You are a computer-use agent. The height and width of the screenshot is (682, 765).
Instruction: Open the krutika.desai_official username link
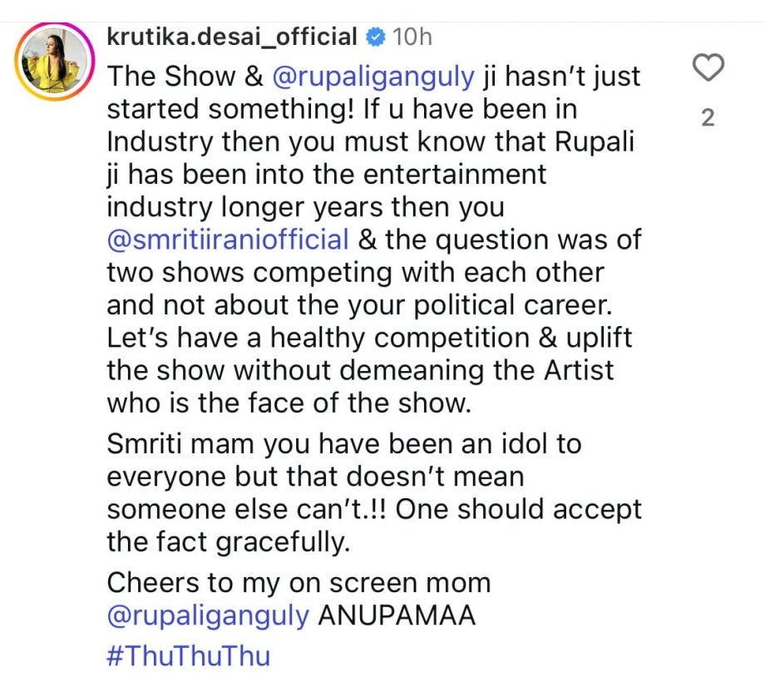[232, 37]
